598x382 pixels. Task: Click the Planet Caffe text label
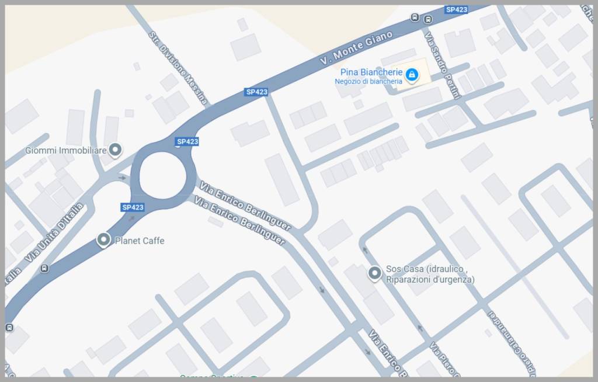pos(140,241)
